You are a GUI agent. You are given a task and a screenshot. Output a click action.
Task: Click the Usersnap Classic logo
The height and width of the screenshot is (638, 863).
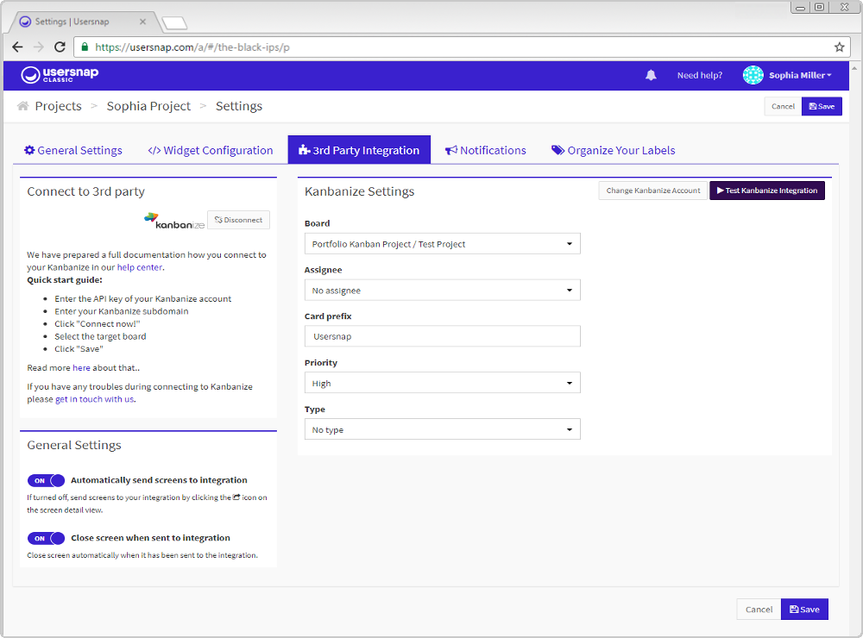coord(60,75)
